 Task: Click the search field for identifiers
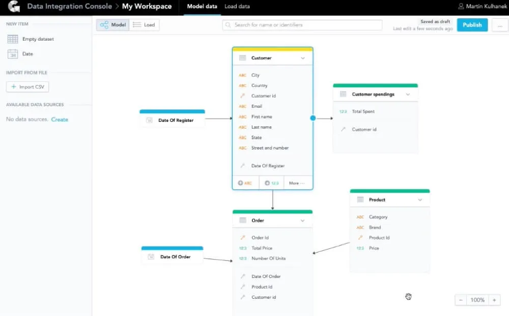point(302,24)
